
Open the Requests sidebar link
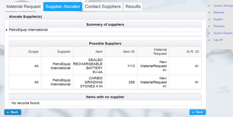[219, 26]
